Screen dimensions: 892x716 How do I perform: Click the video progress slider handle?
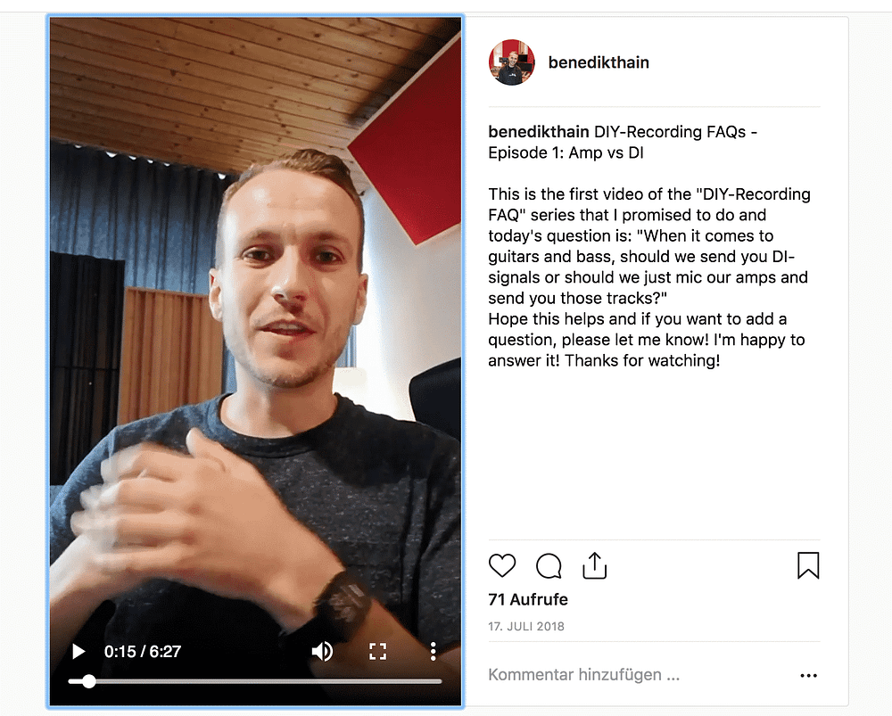(x=88, y=681)
